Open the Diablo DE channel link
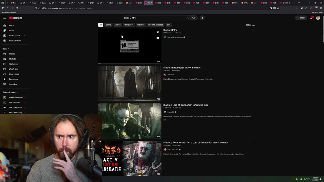The height and width of the screenshot is (182, 324). pos(170,112)
